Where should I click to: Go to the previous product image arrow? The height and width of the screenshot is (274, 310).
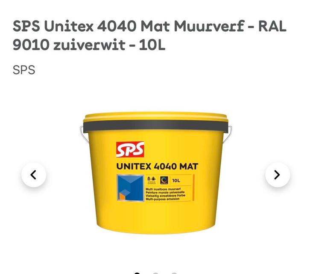34,175
